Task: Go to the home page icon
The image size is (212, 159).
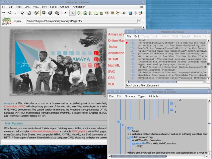Action: pos(29,13)
